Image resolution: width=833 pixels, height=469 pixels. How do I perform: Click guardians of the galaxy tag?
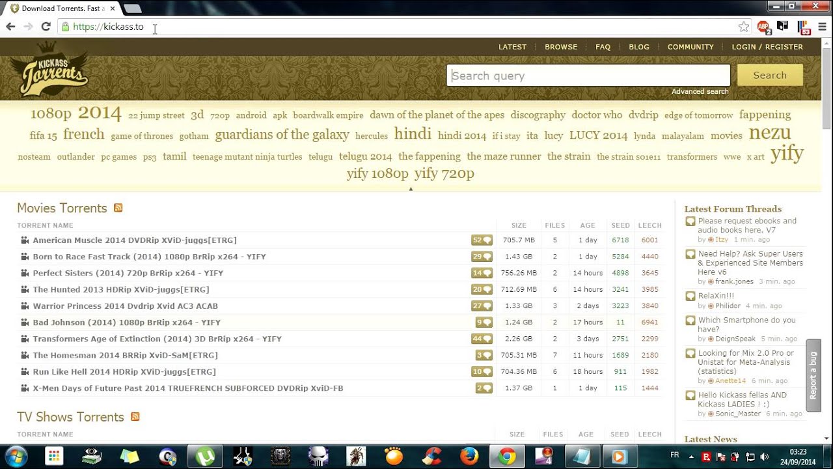point(282,135)
